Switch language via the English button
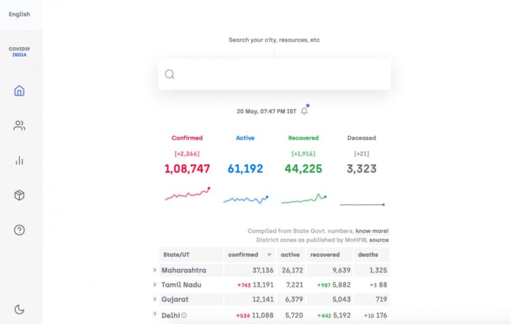Image resolution: width=511 pixels, height=324 pixels. 19,14
